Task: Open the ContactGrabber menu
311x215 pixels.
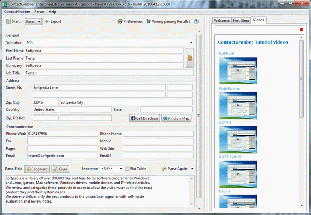Action: (x=17, y=12)
